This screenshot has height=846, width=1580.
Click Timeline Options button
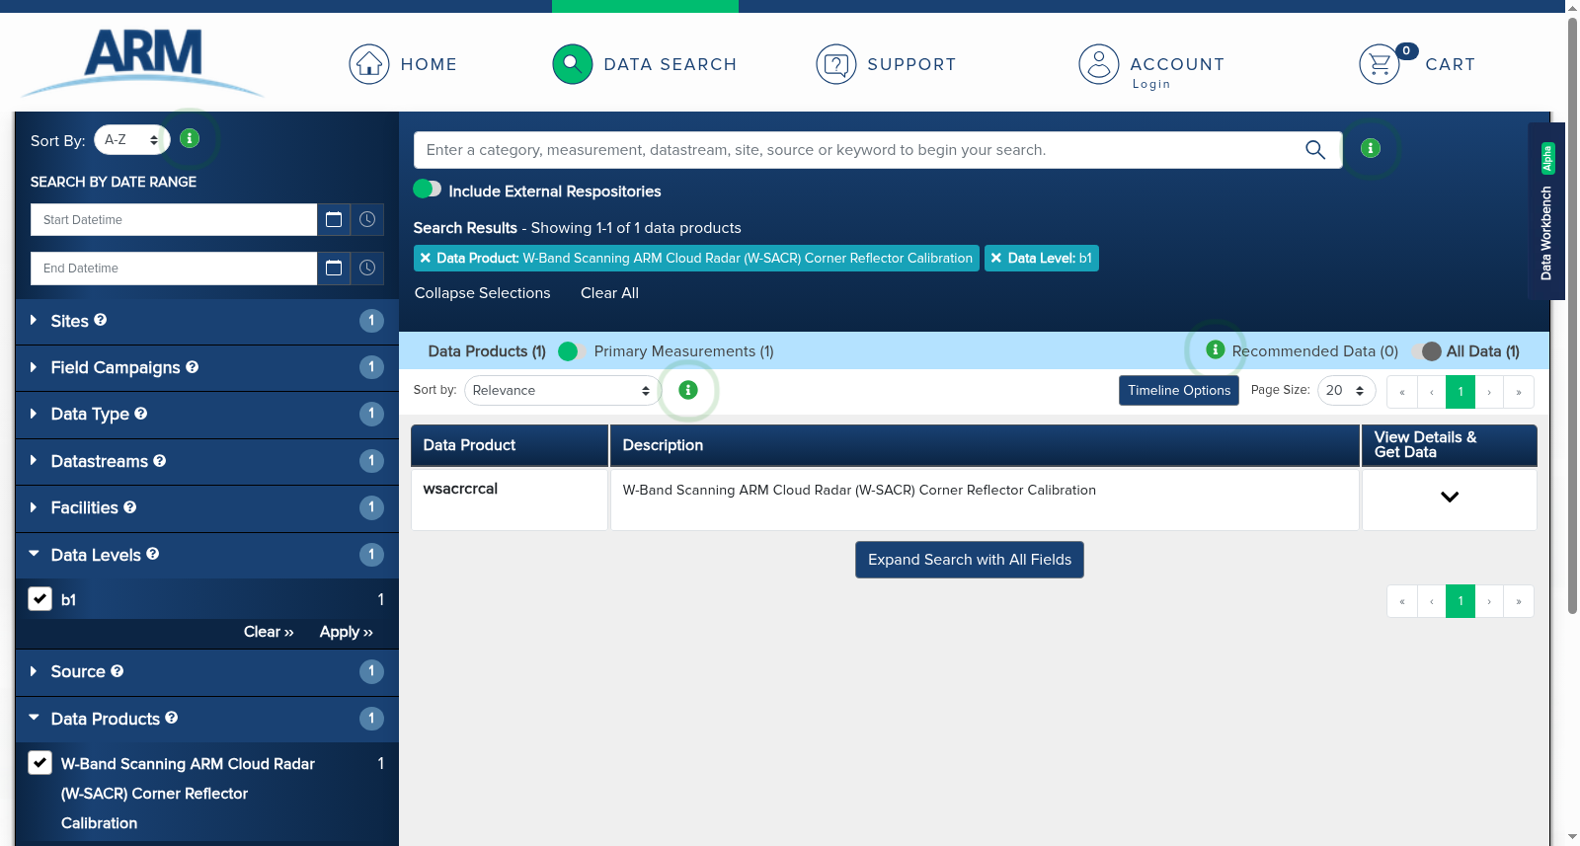tap(1179, 390)
